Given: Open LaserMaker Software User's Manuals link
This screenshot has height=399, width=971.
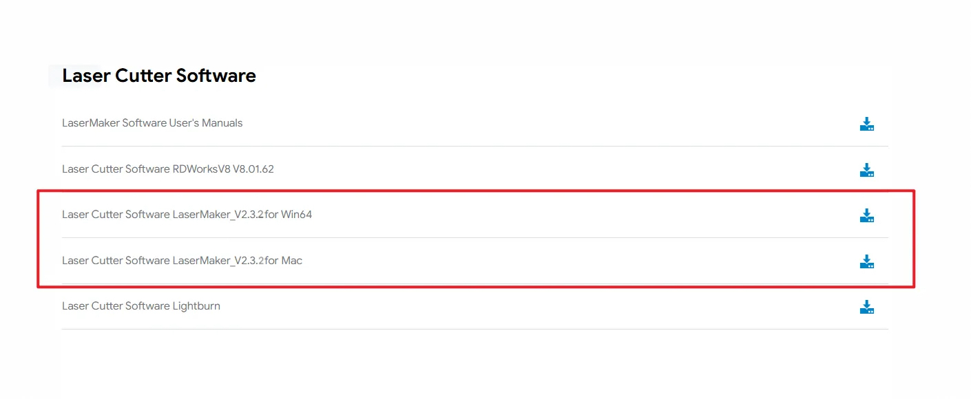Looking at the screenshot, I should tap(152, 123).
